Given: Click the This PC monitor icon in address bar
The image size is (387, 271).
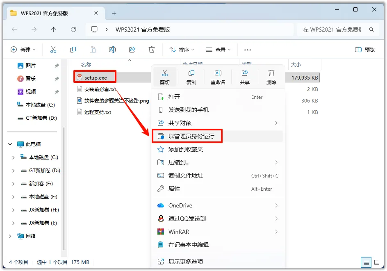Looking at the screenshot, I should coord(94,30).
